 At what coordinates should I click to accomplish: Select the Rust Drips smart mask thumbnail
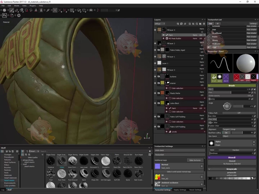pyautogui.click(x=62, y=174)
